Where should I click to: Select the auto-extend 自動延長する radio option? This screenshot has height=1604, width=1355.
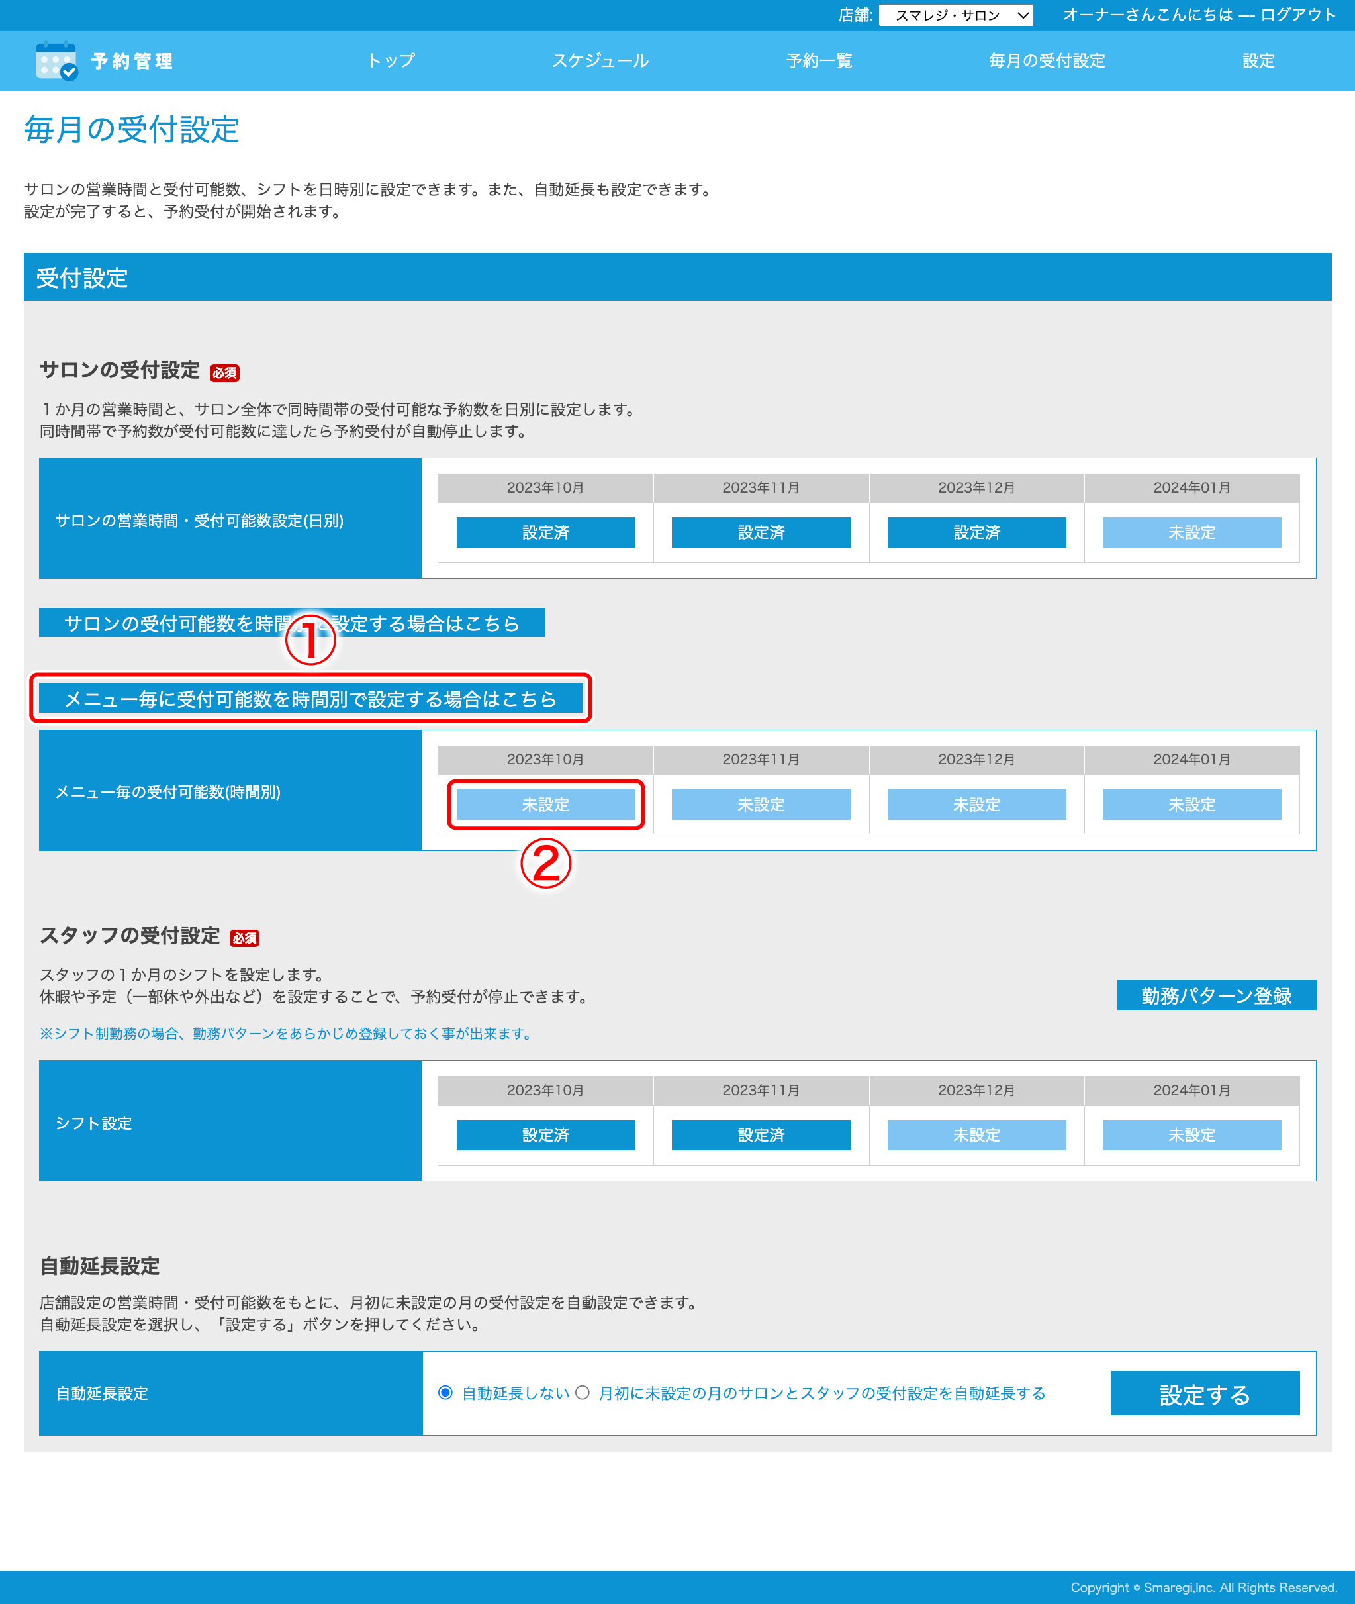(583, 1393)
